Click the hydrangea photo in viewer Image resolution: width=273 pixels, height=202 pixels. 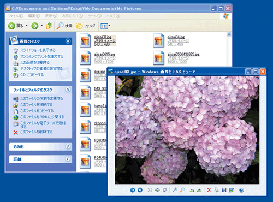(187, 130)
